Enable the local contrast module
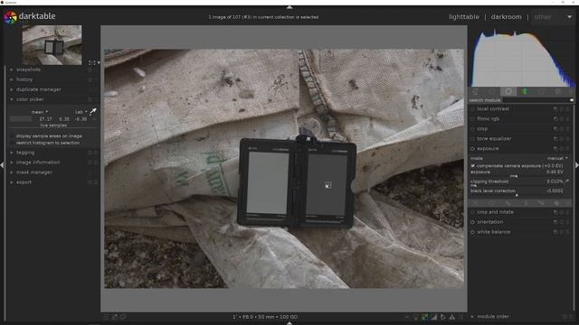 (472, 109)
